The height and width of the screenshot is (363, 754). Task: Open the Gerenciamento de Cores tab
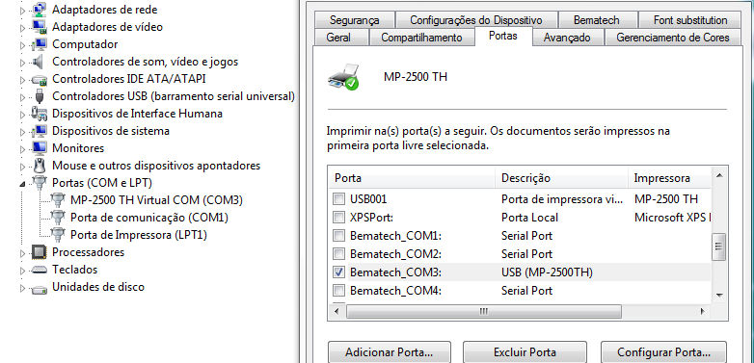click(673, 38)
